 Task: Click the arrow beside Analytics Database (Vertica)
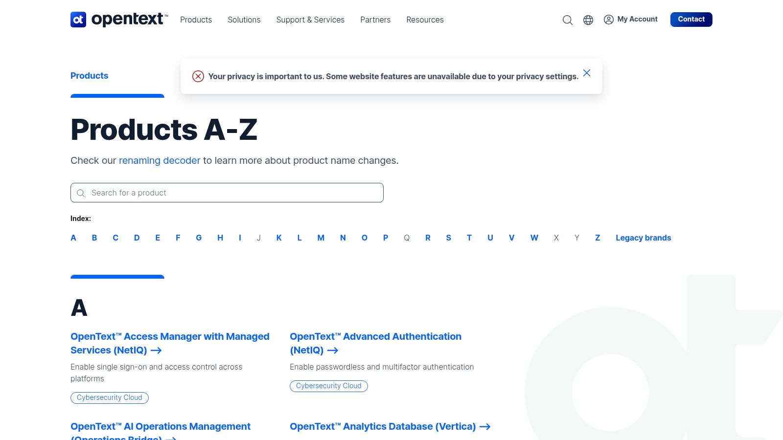pos(485,426)
